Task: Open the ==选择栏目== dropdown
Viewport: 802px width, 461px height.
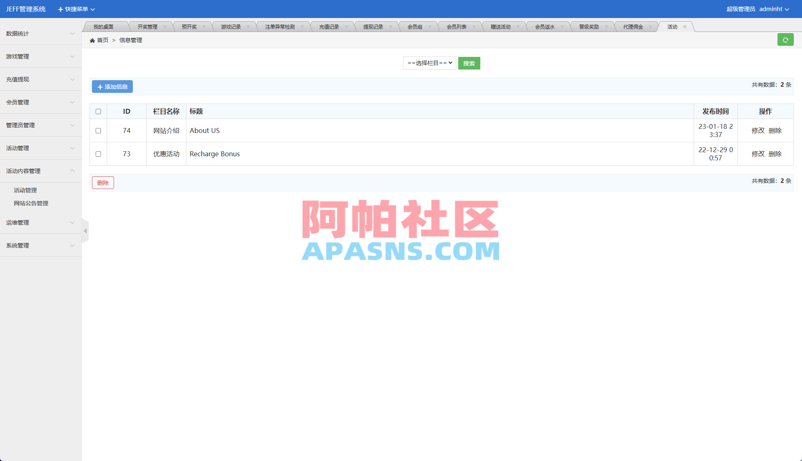Action: (x=429, y=63)
